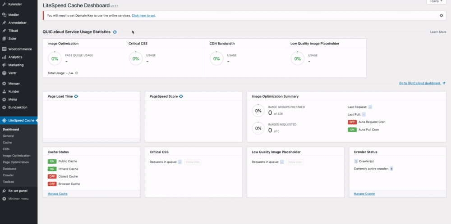Click the Currently active crawler count
The image size is (451, 224).
coord(392,169)
